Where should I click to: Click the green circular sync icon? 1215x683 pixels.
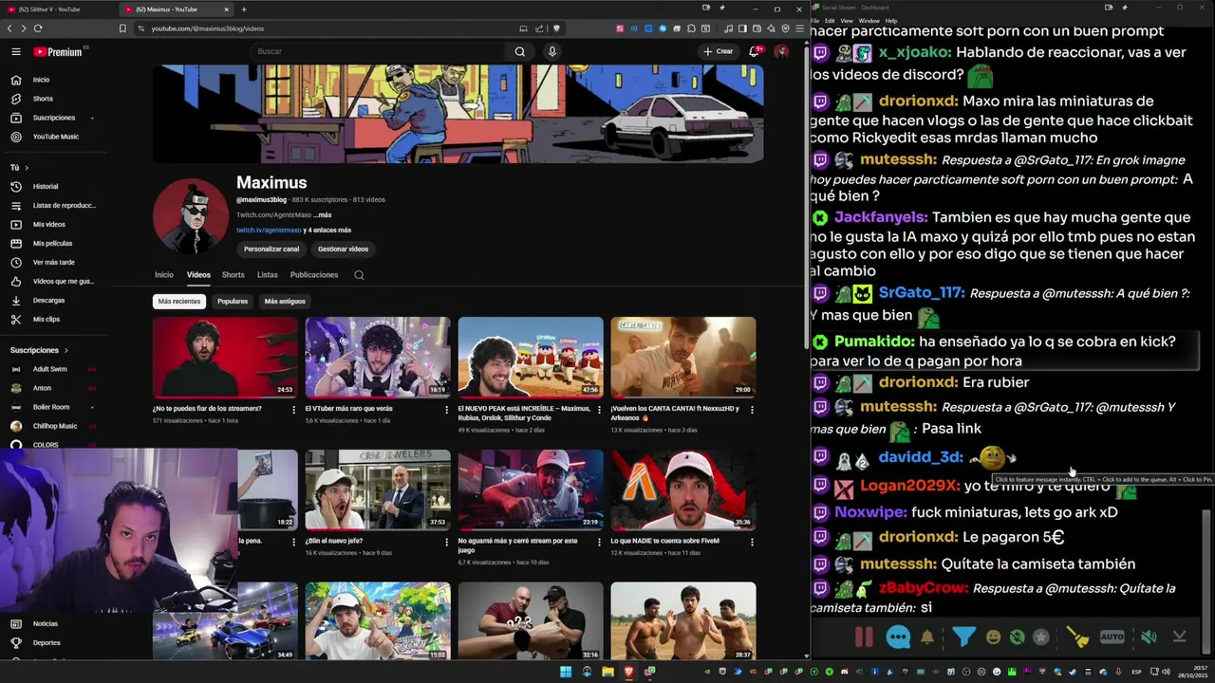tap(1018, 637)
